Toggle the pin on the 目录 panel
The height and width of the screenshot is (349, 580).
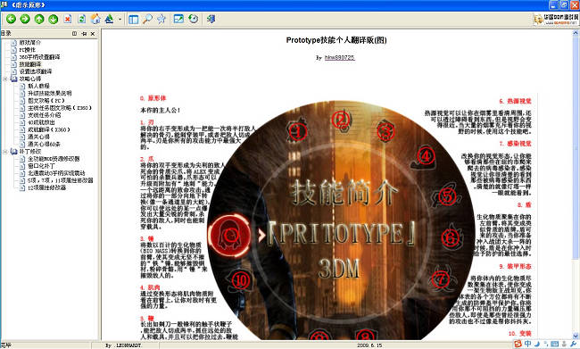tap(84, 34)
